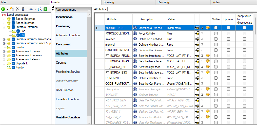Screen dimensions: 257x125
Task: Uncheck the Travessas Frontais checkbox
Action: [13, 51]
